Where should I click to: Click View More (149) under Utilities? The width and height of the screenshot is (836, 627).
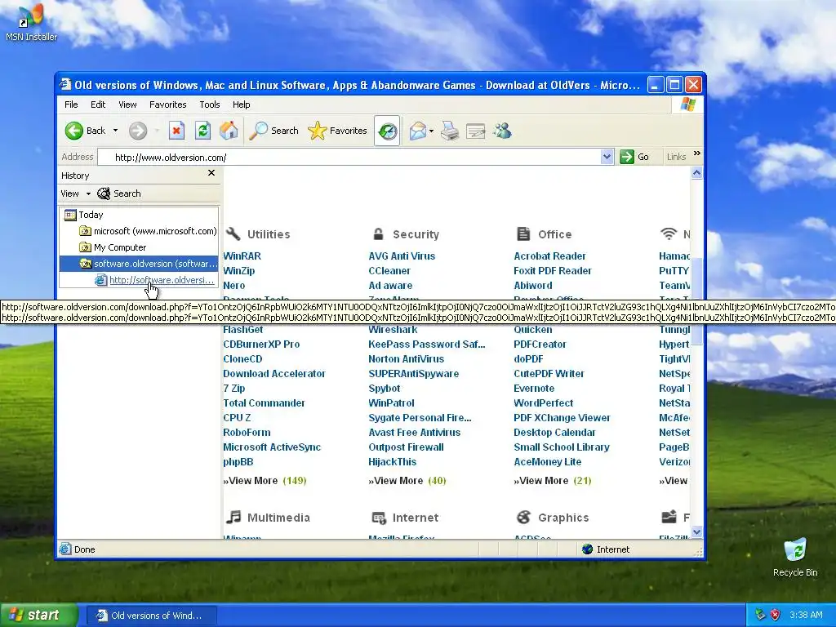265,480
